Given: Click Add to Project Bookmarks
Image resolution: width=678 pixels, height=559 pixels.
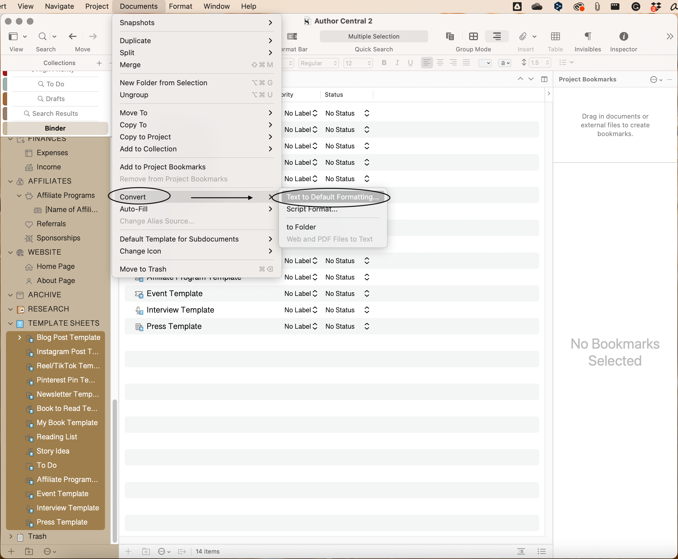Looking at the screenshot, I should tap(162, 167).
